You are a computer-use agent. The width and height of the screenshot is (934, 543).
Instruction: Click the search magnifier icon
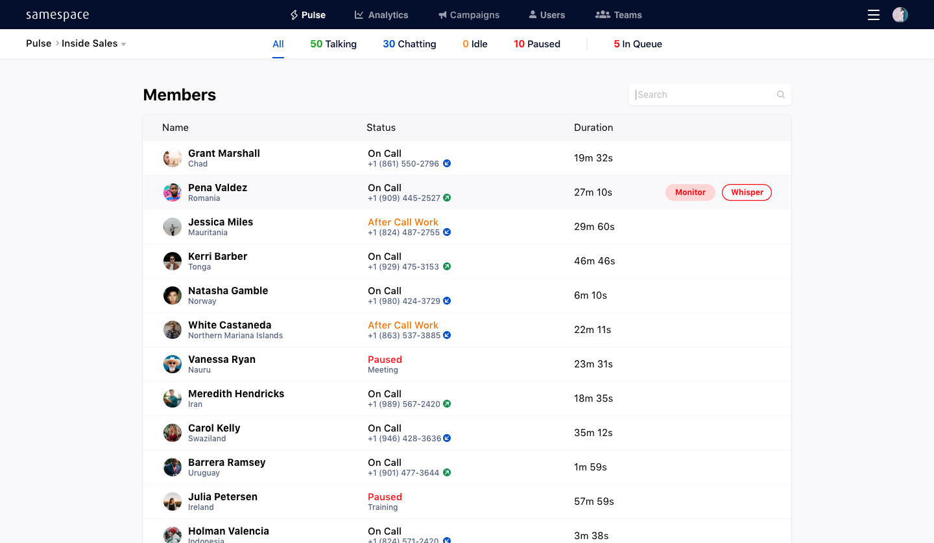click(781, 95)
